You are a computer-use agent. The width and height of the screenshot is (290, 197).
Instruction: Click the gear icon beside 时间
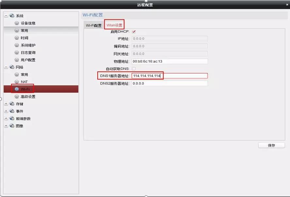pos(17,38)
